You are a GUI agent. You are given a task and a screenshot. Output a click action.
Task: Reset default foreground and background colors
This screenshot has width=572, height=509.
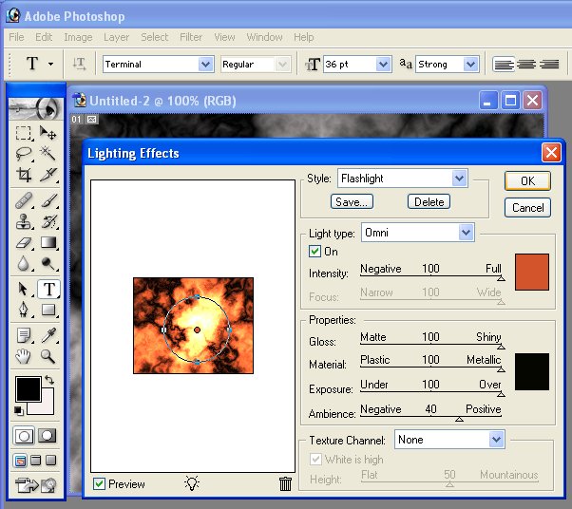point(19,411)
